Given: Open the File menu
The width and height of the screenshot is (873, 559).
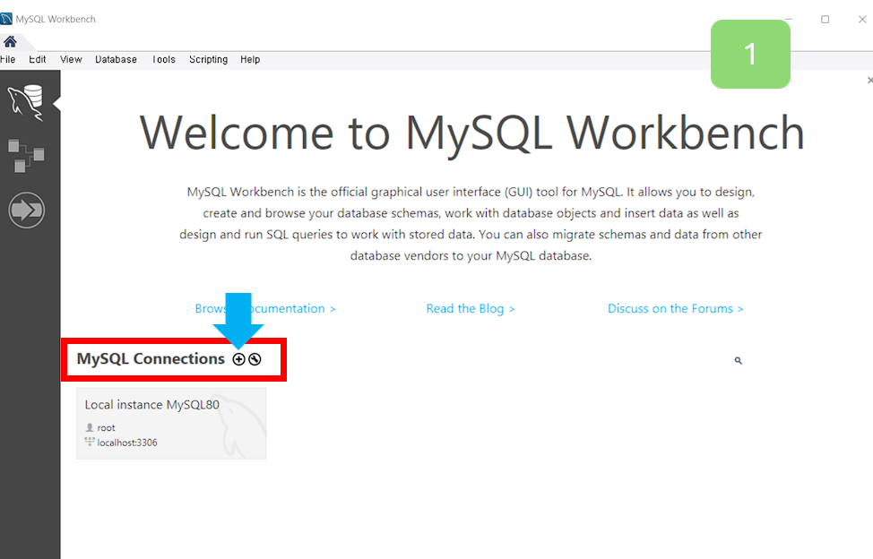Looking at the screenshot, I should click(x=8, y=59).
